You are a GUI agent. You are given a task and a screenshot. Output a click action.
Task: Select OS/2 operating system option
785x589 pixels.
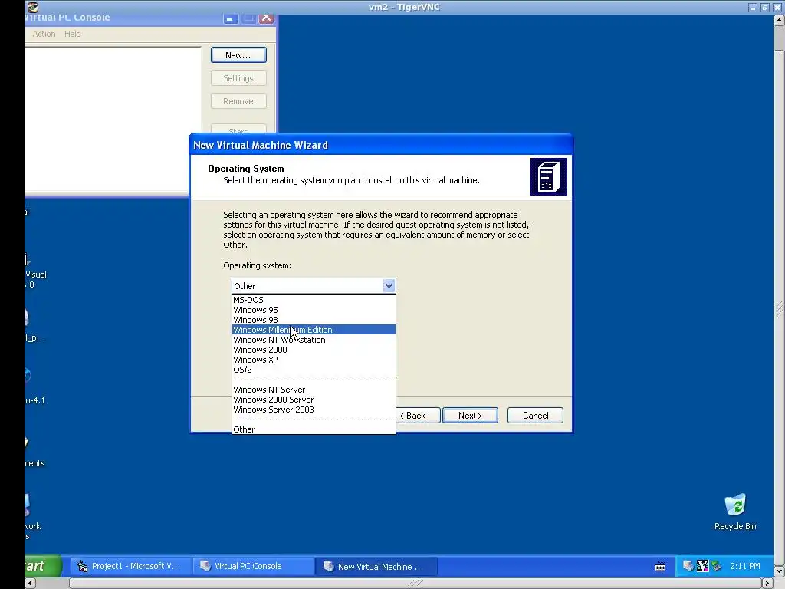(314, 370)
